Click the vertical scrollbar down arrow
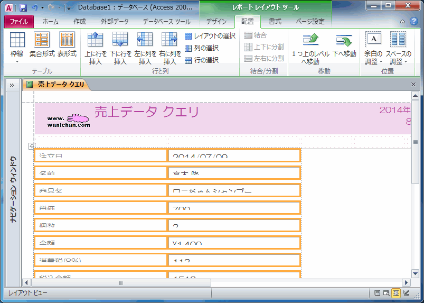424x303 pixels. [415, 273]
